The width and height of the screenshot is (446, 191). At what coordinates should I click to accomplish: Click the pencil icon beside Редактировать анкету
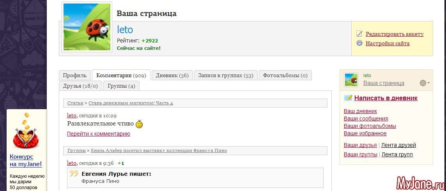coord(359,34)
